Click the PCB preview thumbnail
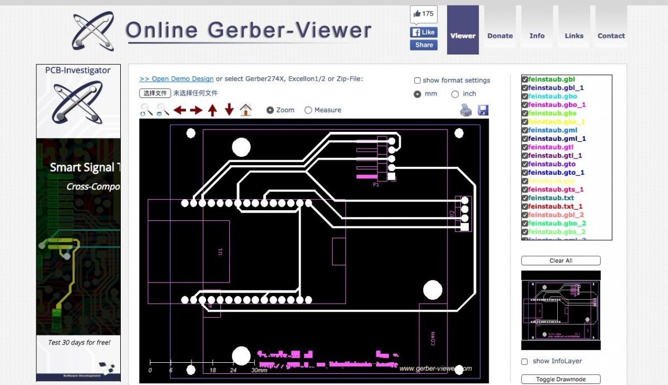Screen dimensions: 668x385 tap(561, 310)
